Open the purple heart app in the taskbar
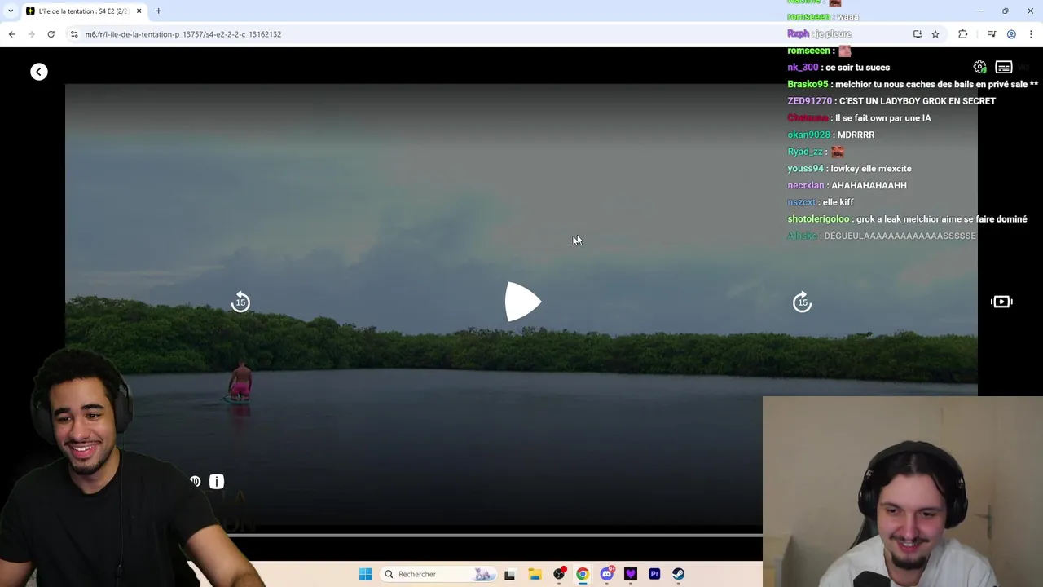 630,574
